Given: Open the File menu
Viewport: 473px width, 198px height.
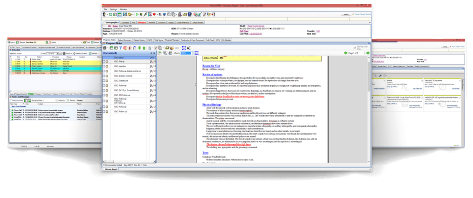Looking at the screenshot, I should [x=105, y=9].
